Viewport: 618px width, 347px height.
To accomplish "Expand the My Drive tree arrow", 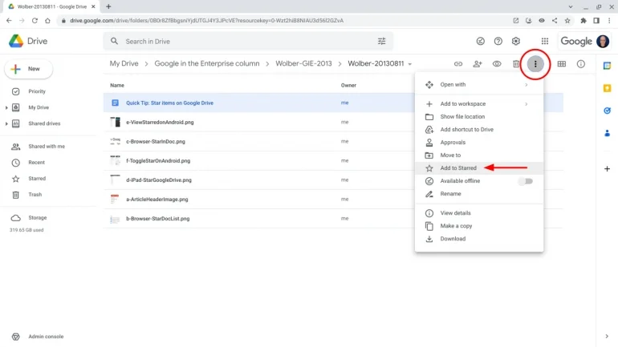I will click(6, 107).
